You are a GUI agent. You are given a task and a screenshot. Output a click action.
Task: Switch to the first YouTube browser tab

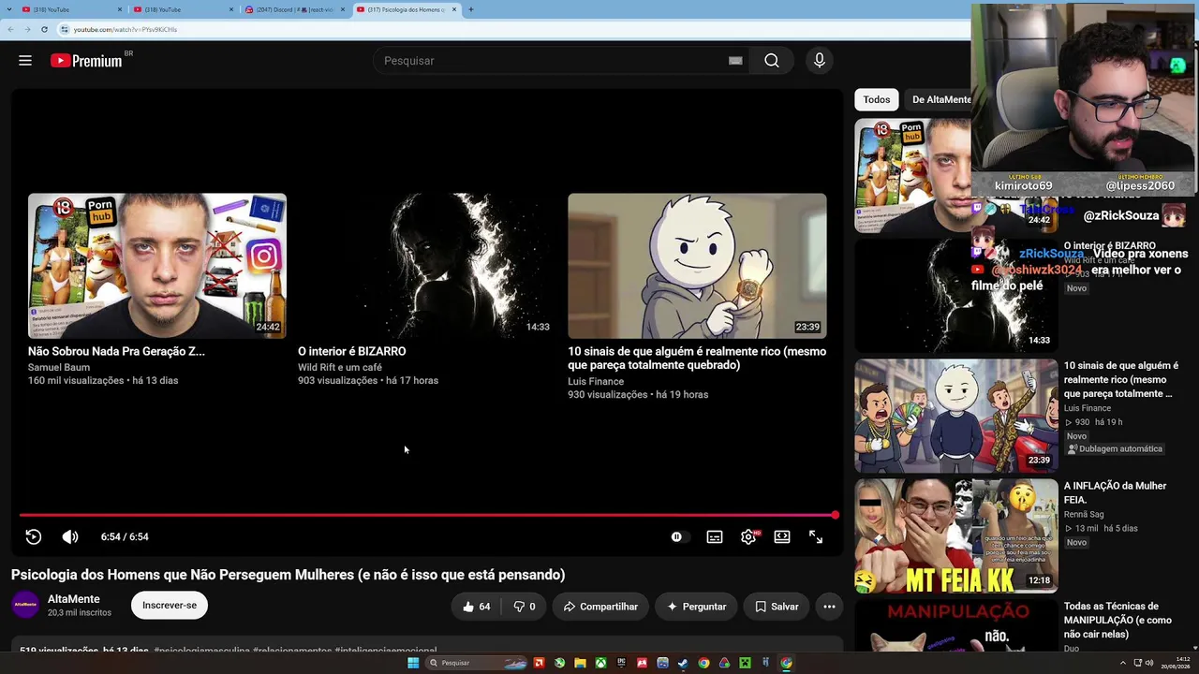(73, 9)
